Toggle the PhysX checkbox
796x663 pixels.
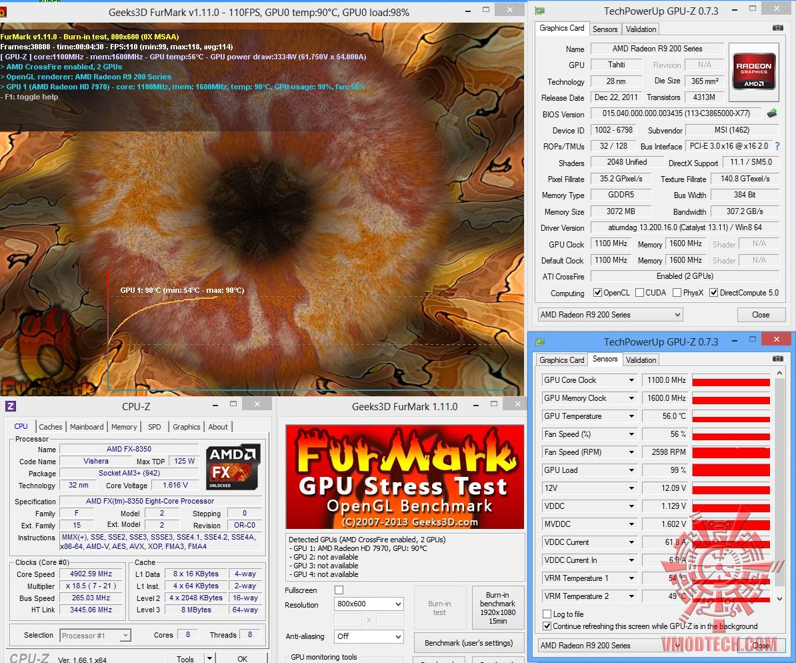[x=677, y=293]
